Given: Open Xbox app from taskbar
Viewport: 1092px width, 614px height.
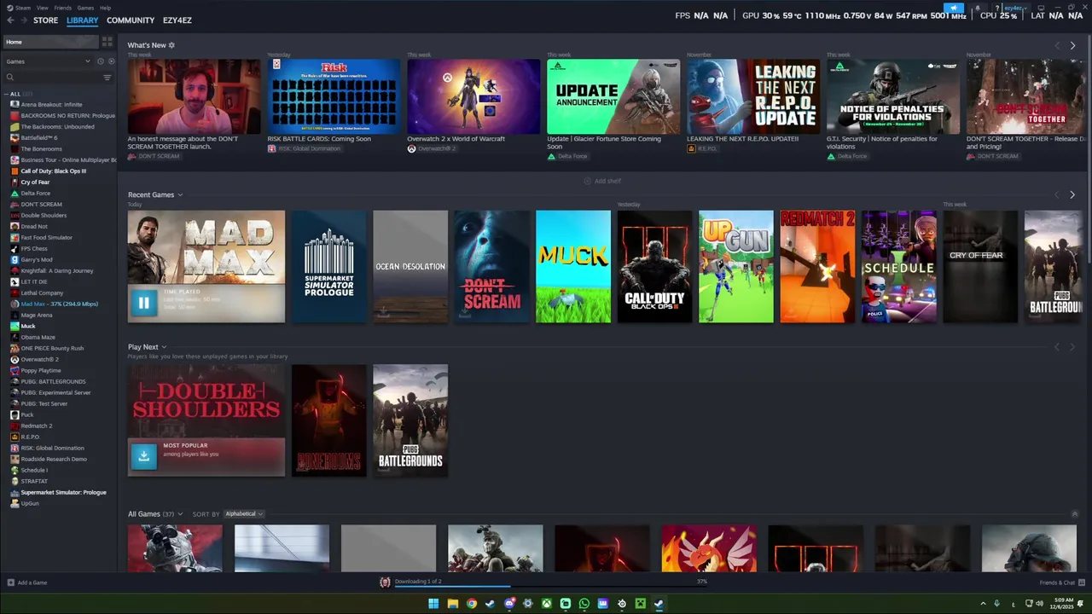Looking at the screenshot, I should pos(546,604).
